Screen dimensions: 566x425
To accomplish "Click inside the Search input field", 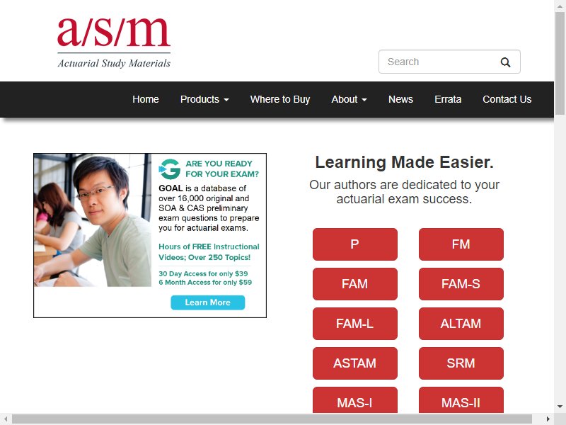I will point(439,62).
